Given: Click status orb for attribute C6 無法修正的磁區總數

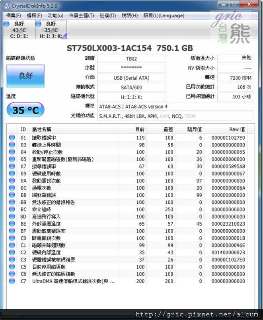Looking at the screenshot, I should 12,274.
